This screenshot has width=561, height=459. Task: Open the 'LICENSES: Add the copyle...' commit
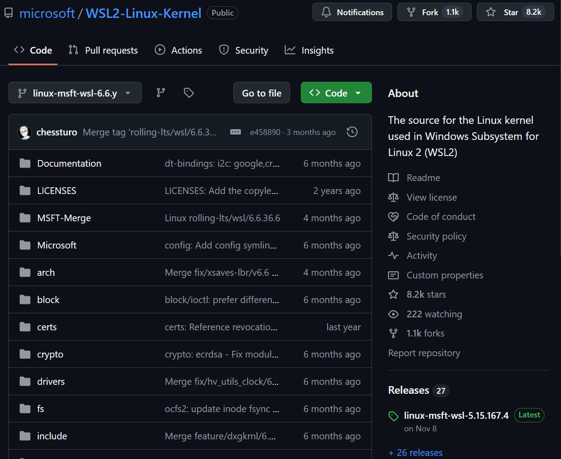click(221, 191)
